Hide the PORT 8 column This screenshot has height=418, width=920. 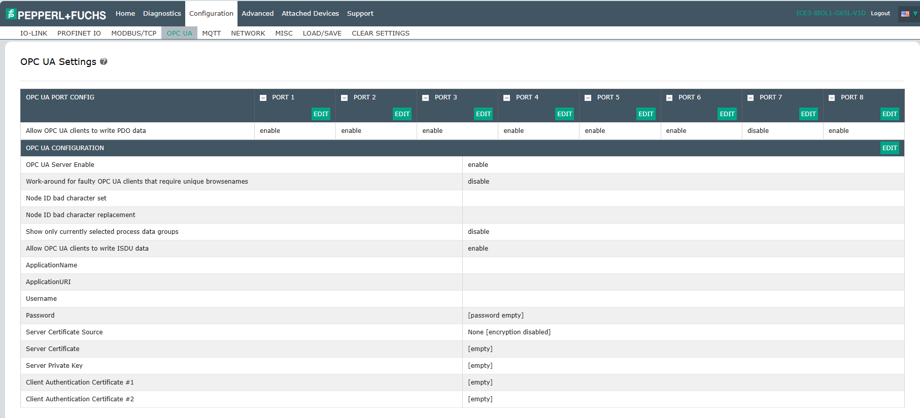click(x=831, y=98)
